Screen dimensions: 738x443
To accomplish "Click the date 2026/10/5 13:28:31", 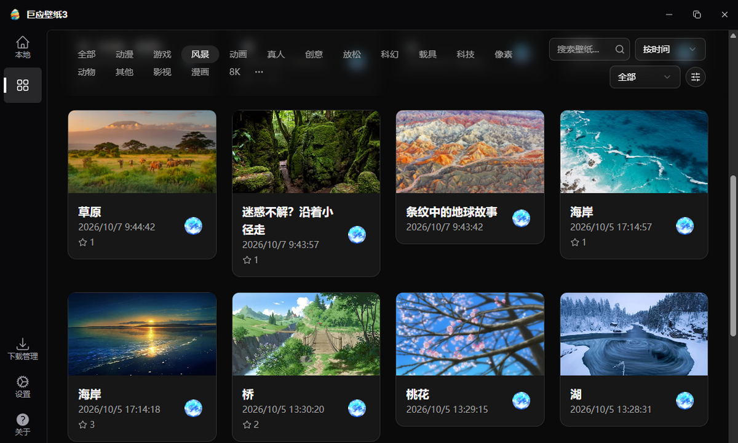I will [x=611, y=409].
